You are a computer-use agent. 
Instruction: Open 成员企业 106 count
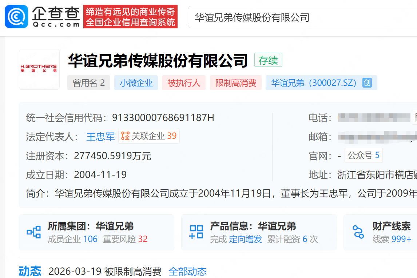coord(73,239)
